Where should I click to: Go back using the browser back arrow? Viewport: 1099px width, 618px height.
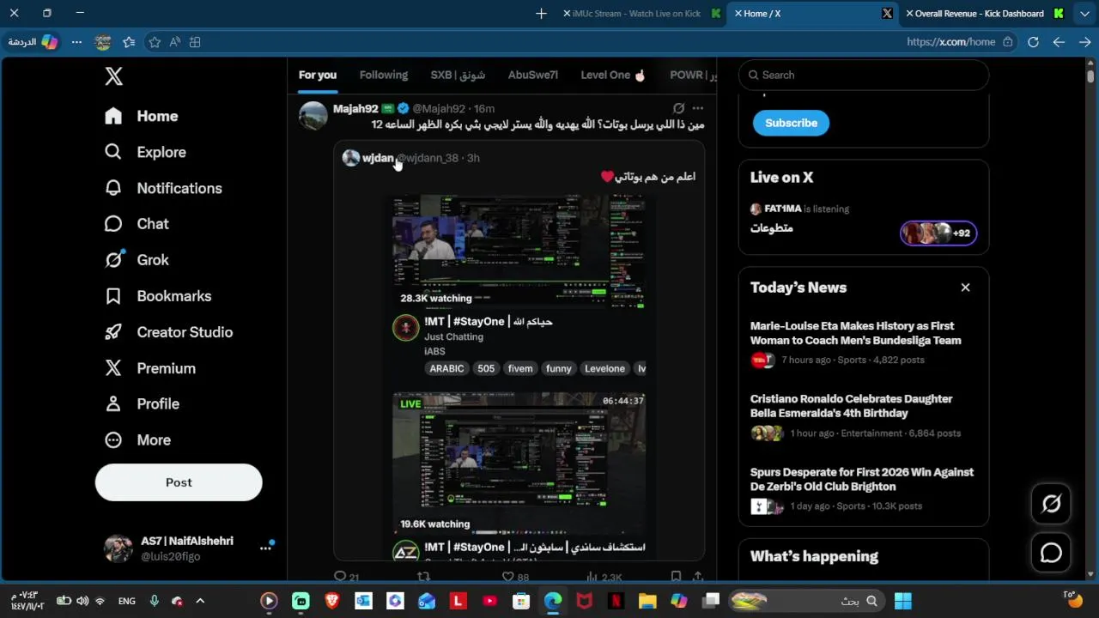point(1059,42)
